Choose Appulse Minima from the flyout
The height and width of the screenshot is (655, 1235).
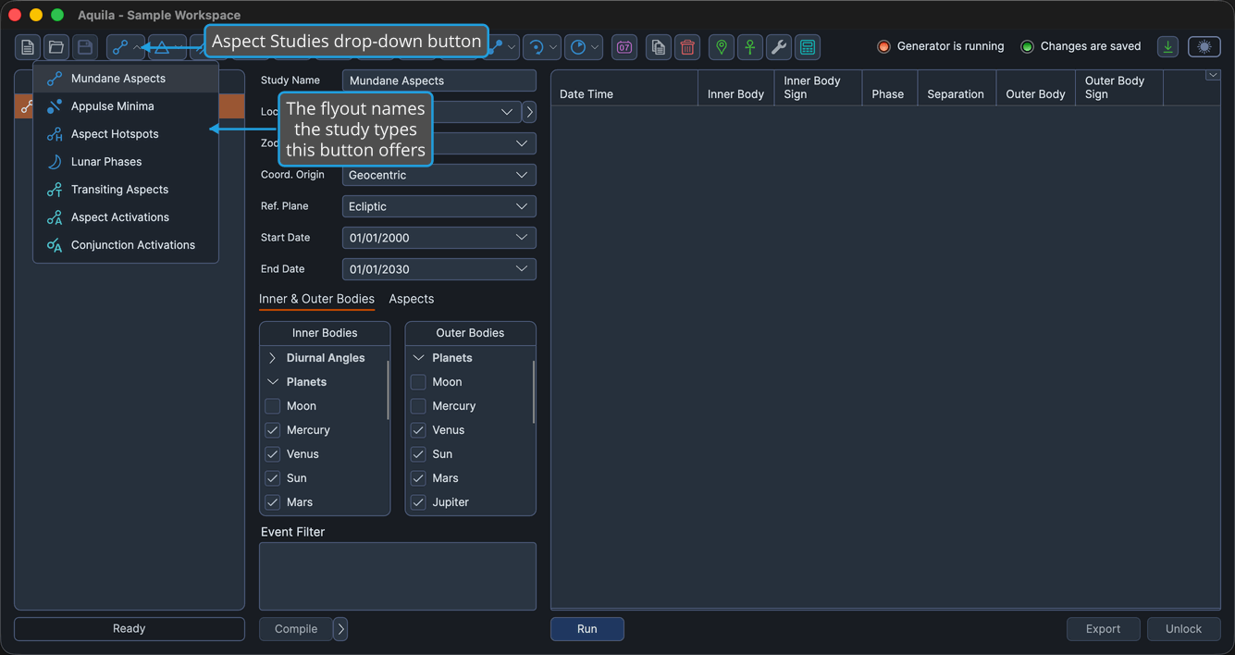click(126, 106)
